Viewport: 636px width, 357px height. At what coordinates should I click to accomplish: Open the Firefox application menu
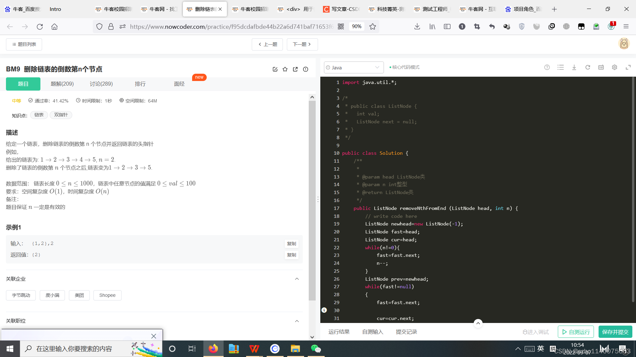pos(626,26)
